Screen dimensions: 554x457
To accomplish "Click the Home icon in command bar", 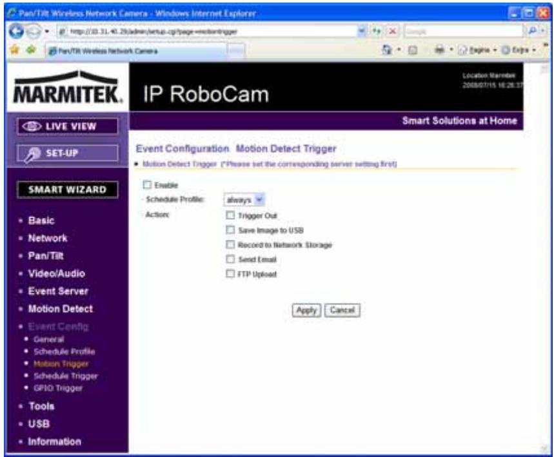I will coord(387,50).
